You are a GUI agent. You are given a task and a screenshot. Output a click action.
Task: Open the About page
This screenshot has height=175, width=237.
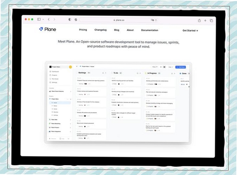(130, 30)
